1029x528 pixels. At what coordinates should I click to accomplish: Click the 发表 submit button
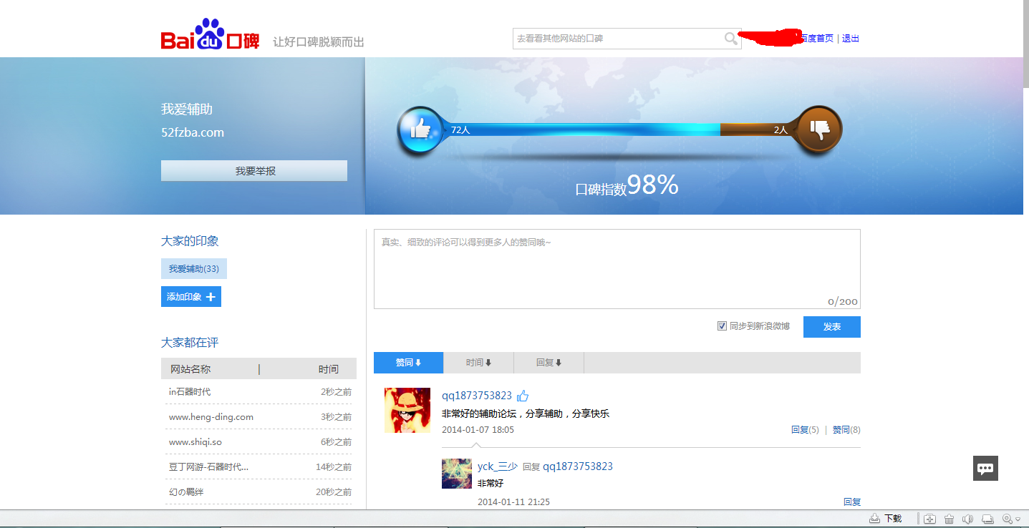[831, 327]
